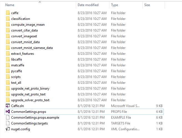Select the name 'extract_features'

(x=22, y=53)
